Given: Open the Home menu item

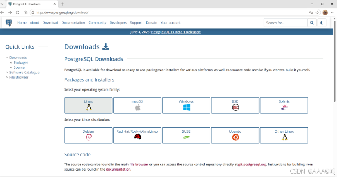Looking at the screenshot, I should [x=22, y=23].
